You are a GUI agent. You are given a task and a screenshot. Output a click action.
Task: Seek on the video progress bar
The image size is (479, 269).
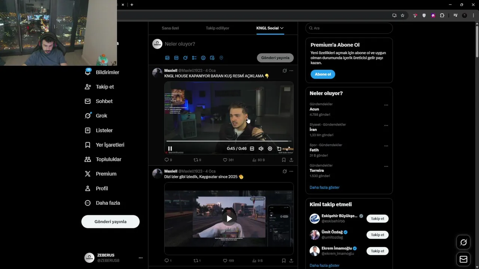point(229,141)
